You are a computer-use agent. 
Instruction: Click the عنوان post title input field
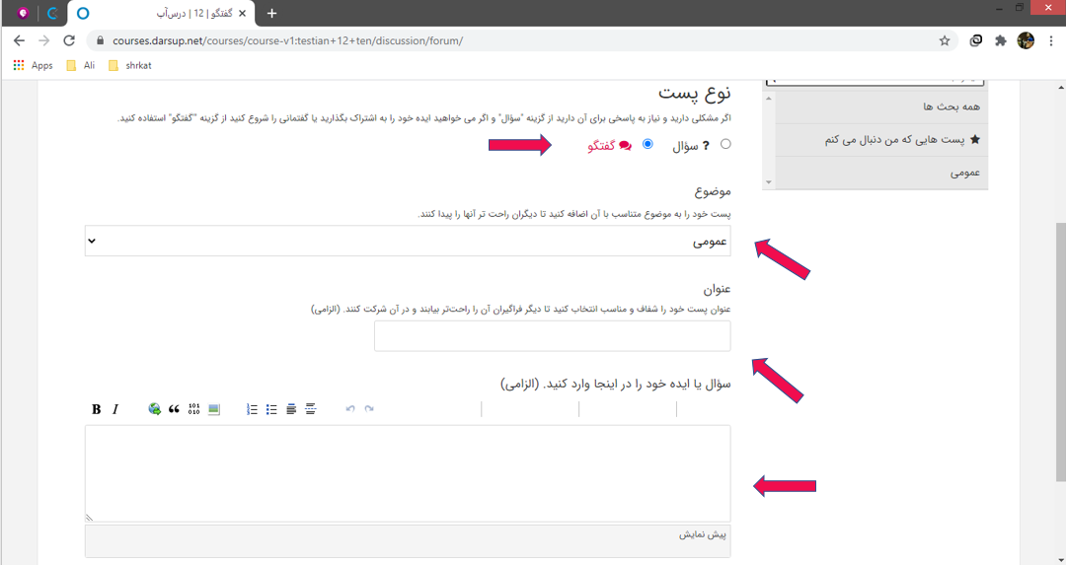tap(552, 336)
